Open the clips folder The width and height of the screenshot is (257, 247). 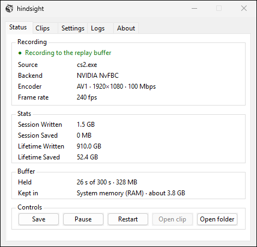(217, 219)
